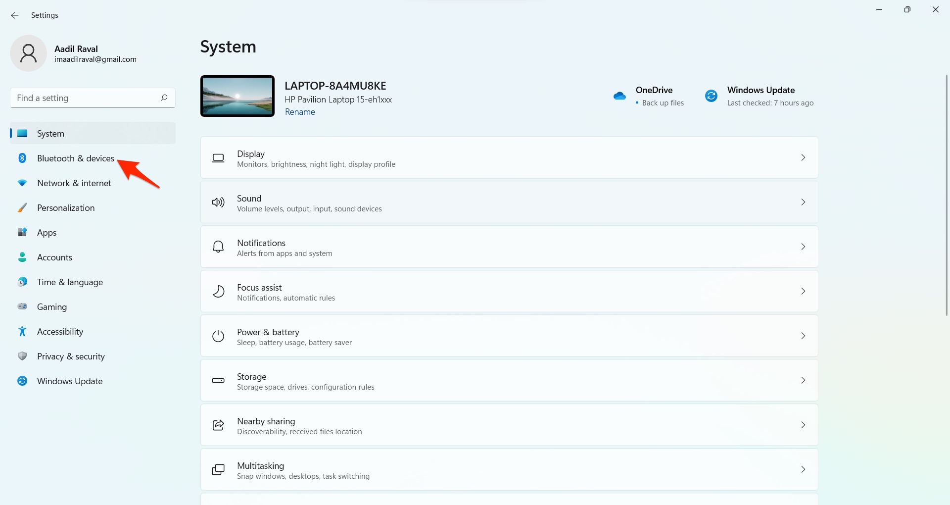Click the Network & internet wifi icon
This screenshot has height=505, width=950.
pyautogui.click(x=22, y=183)
